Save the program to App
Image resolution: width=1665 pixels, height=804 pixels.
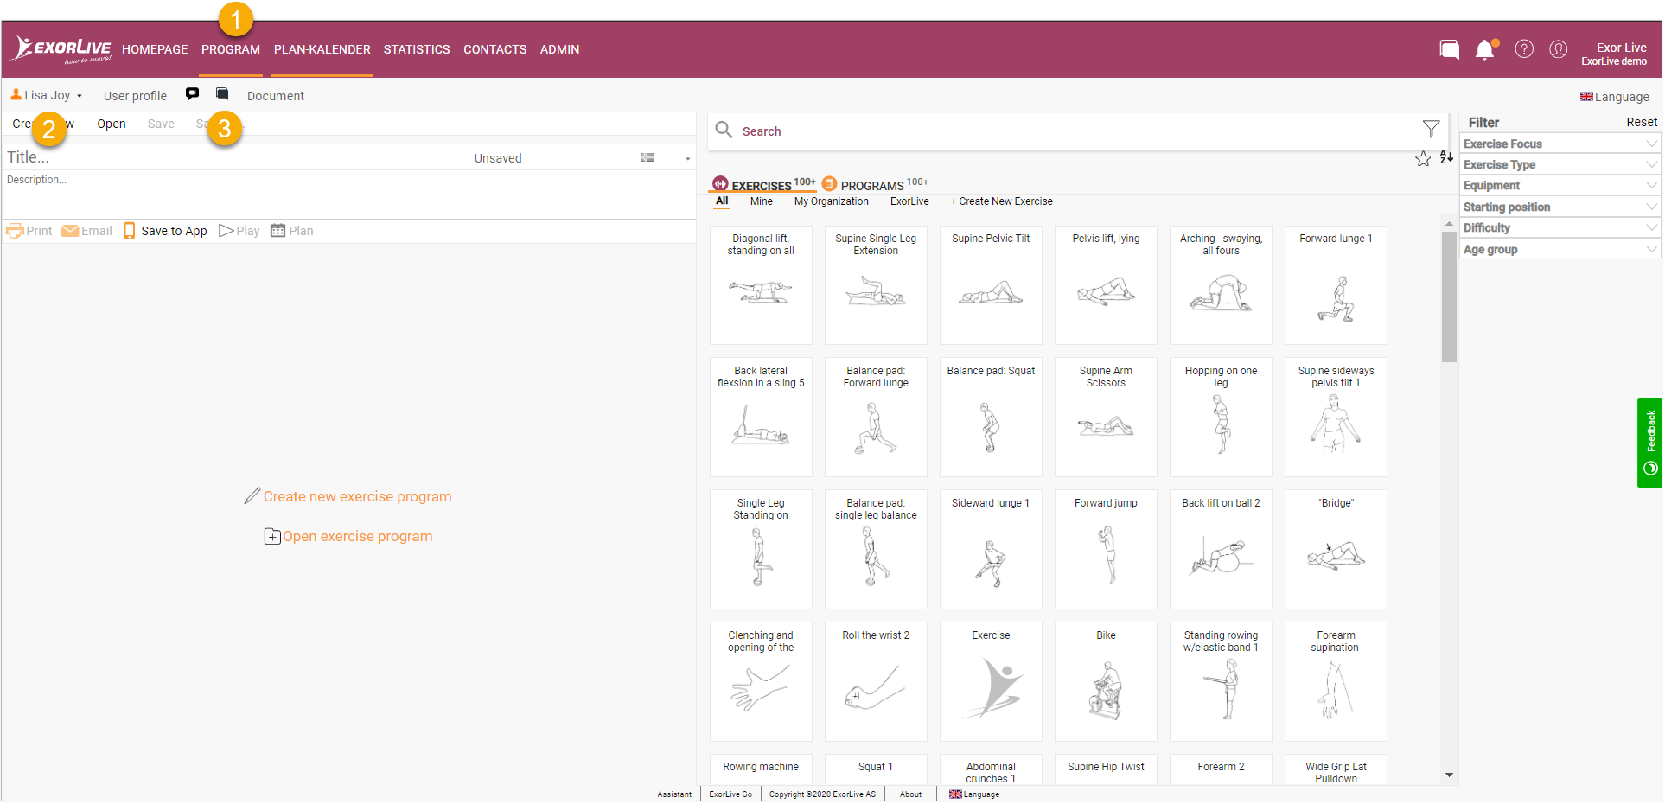coord(165,231)
